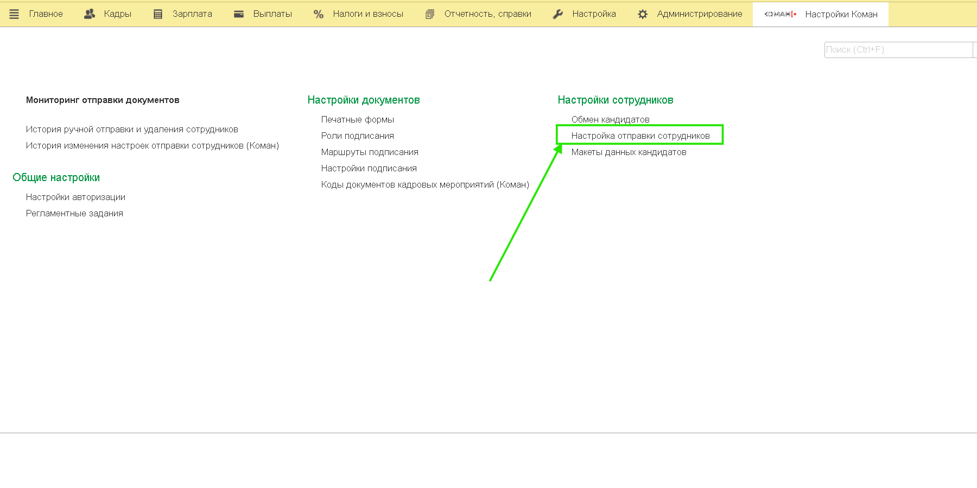This screenshot has width=977, height=488.
Task: Open Настройка отправки сотрудников
Action: 640,136
